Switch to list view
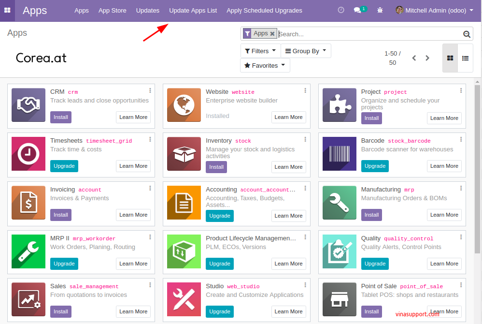 (x=466, y=58)
